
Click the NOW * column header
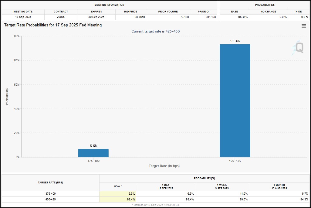pyautogui.click(x=117, y=186)
